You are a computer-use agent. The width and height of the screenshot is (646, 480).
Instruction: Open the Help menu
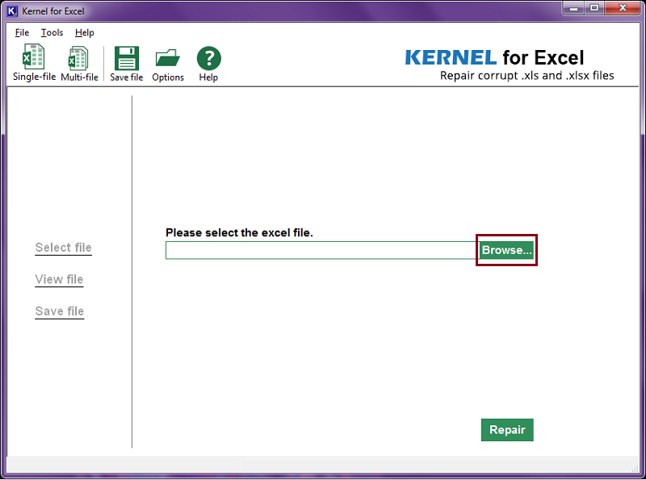point(85,32)
